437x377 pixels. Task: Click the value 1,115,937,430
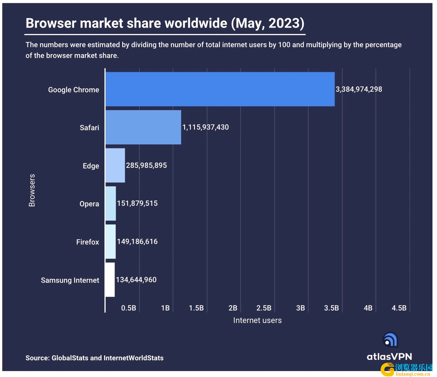tap(205, 127)
